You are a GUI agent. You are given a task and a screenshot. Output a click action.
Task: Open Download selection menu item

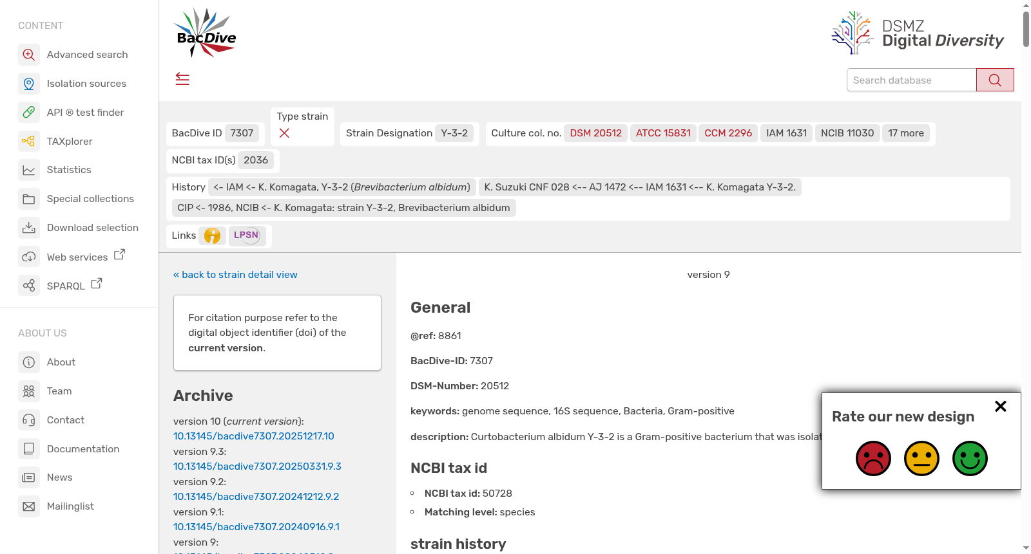point(93,228)
